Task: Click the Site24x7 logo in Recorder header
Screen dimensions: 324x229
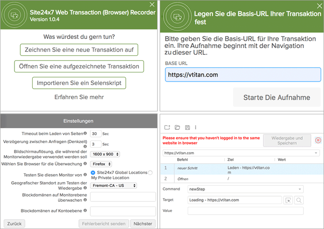Action: click(x=15, y=15)
